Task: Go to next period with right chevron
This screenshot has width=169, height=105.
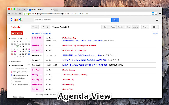Action: tap(48, 27)
